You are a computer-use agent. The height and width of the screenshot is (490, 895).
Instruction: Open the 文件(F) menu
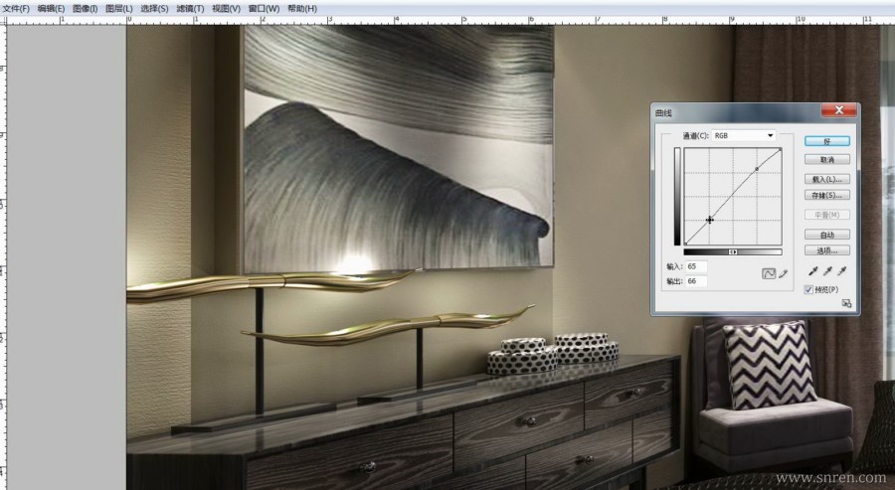16,9
